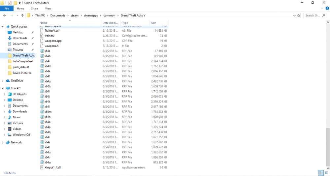Select the x64m file name
Viewport: 330px width, 176px height.
coord(48,112)
